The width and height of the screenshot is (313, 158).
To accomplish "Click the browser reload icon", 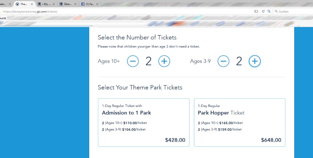I will [263, 11].
